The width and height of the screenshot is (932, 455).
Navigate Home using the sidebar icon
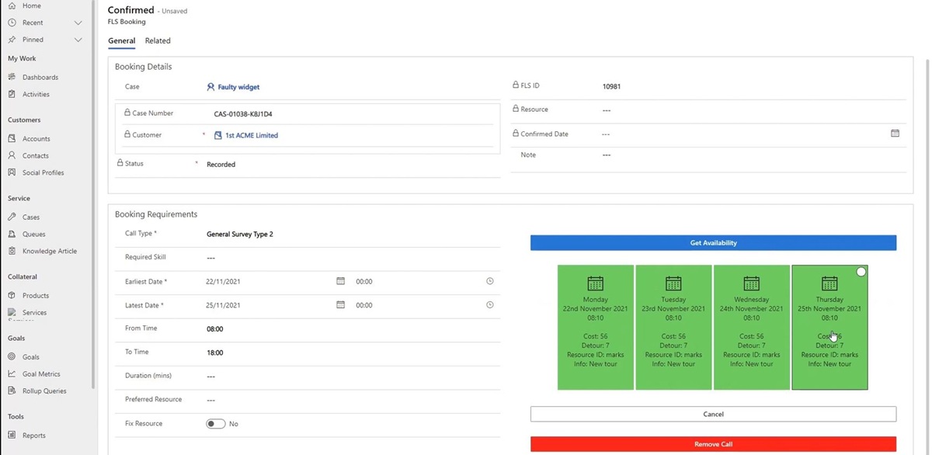26,5
